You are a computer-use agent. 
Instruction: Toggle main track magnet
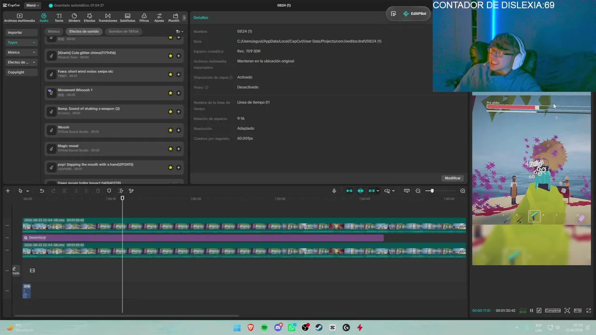349,191
